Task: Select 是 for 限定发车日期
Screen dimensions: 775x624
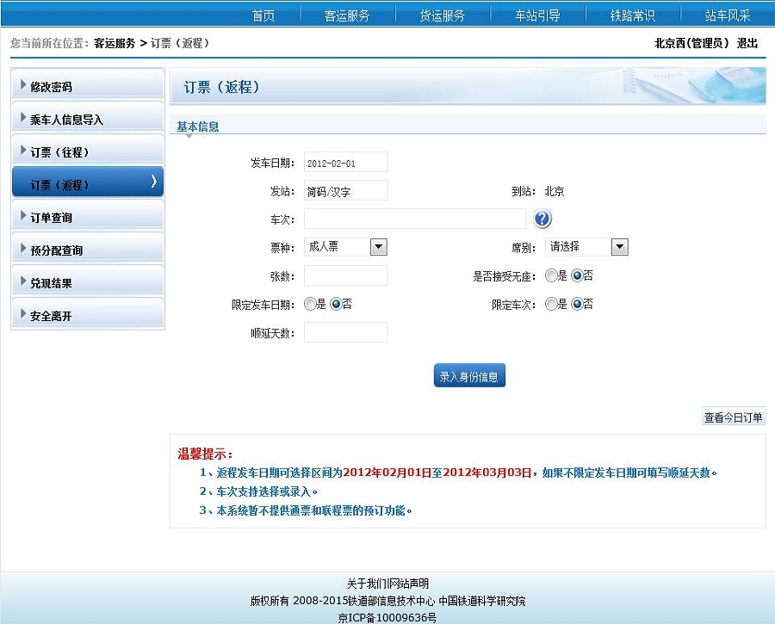Action: click(x=310, y=305)
